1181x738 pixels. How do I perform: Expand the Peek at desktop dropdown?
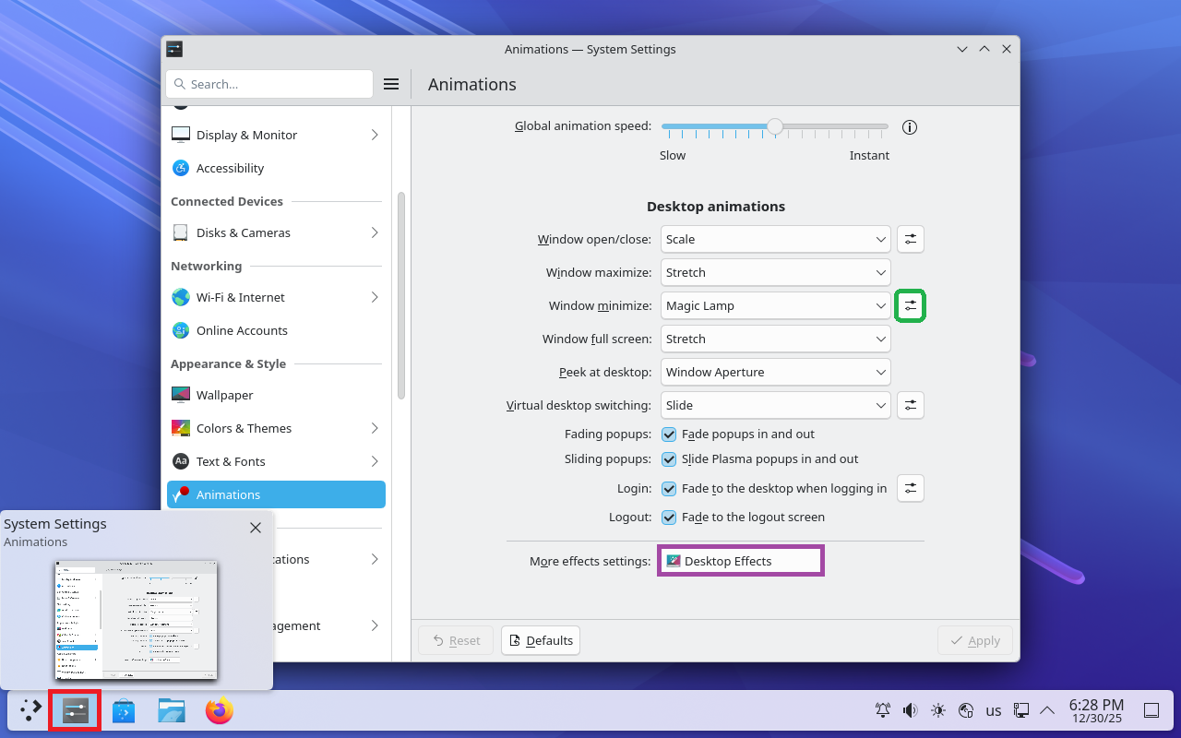click(x=775, y=372)
